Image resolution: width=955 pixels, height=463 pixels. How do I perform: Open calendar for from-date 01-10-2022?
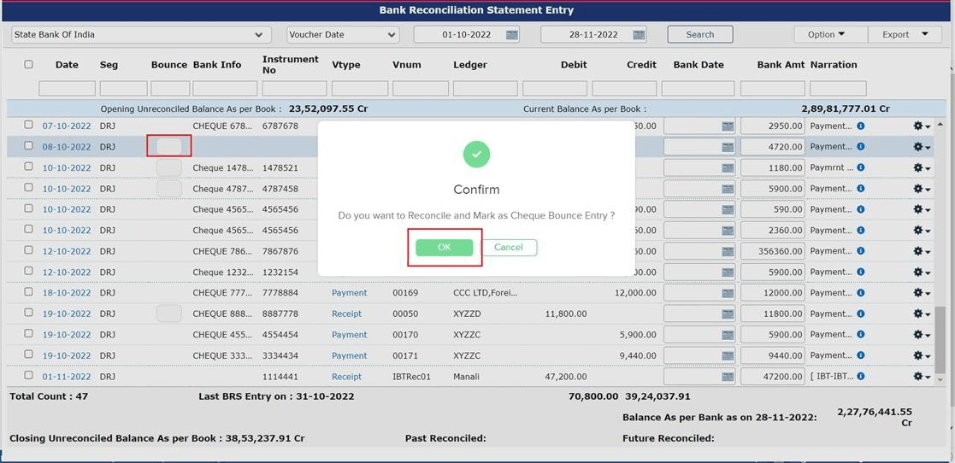tap(511, 35)
